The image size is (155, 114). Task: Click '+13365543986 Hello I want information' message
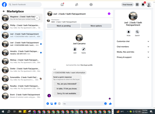[69, 73]
